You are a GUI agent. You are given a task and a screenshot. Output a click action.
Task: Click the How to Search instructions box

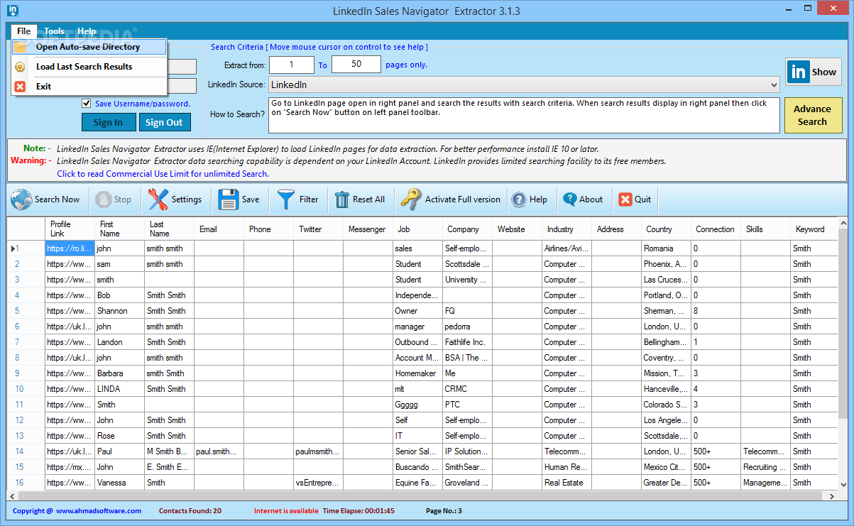(x=524, y=115)
